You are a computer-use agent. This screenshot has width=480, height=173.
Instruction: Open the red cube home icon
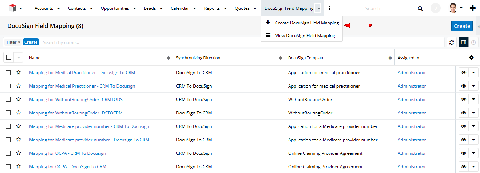(x=13, y=8)
